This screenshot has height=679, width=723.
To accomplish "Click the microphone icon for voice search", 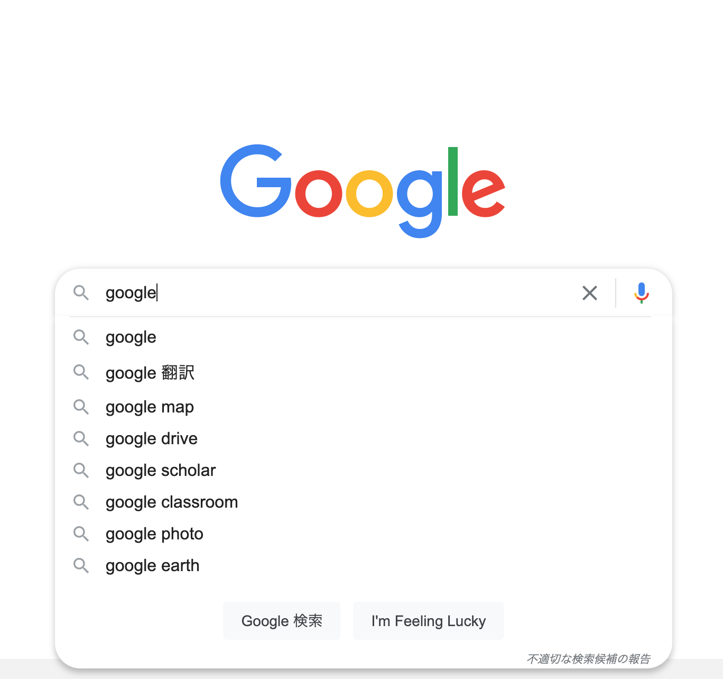I will point(641,292).
